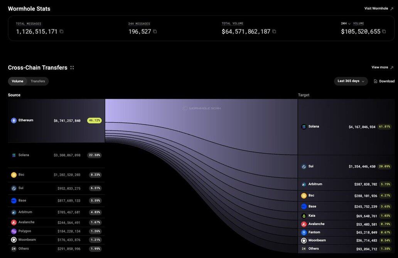Copy the total volume value
The image size is (398, 258).
pos(274,32)
